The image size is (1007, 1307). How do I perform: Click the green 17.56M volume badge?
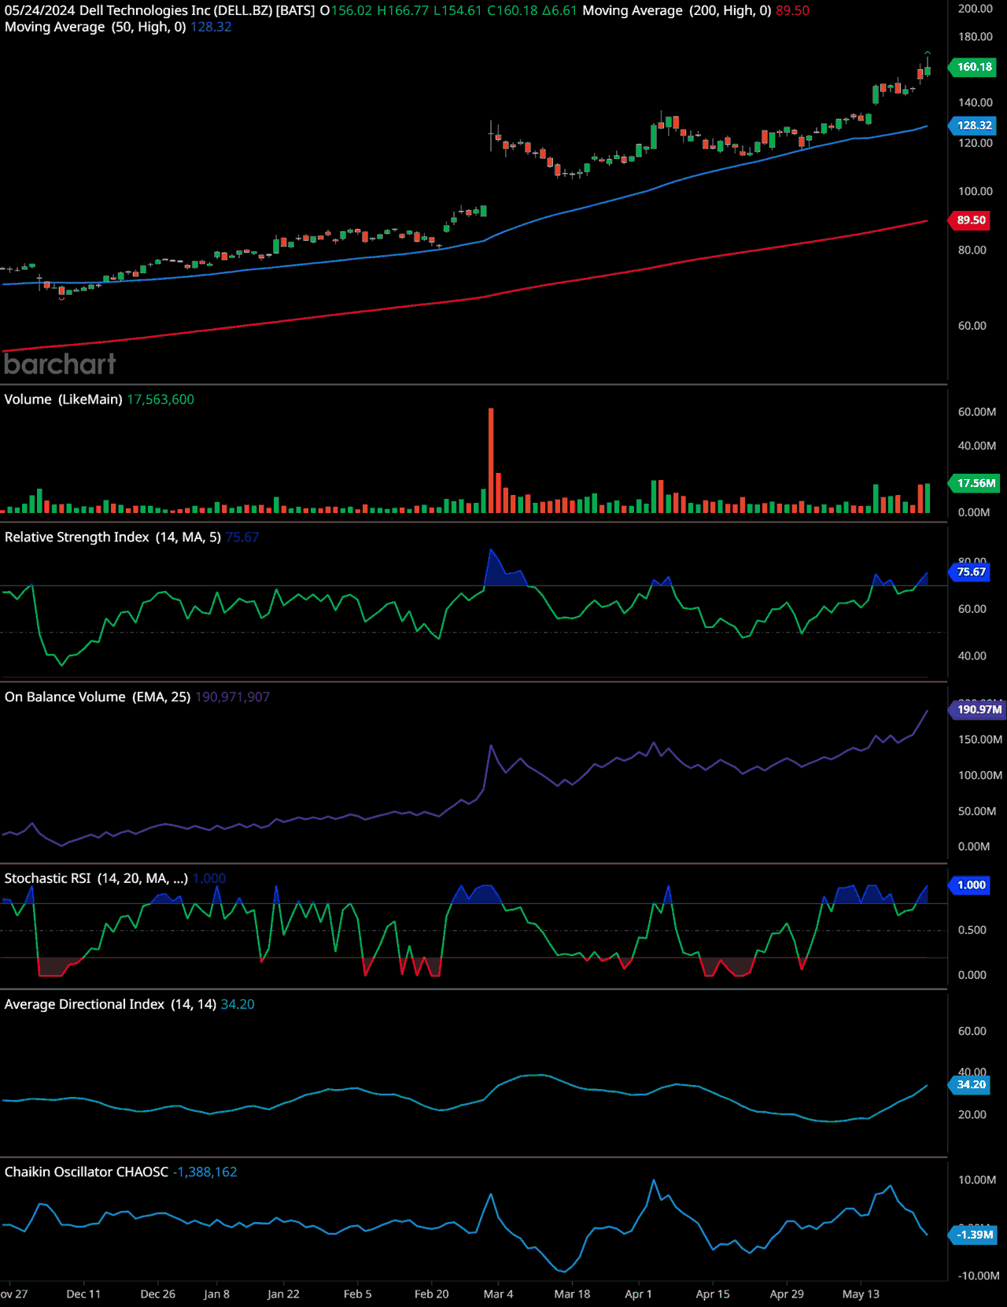976,483
